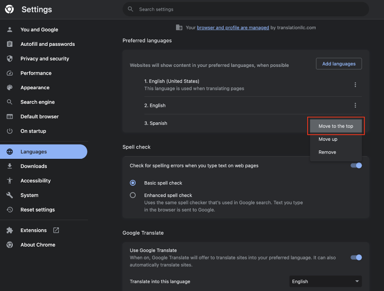Image resolution: width=384 pixels, height=291 pixels.
Task: Open the Translate into this language dropdown
Action: coord(325,282)
